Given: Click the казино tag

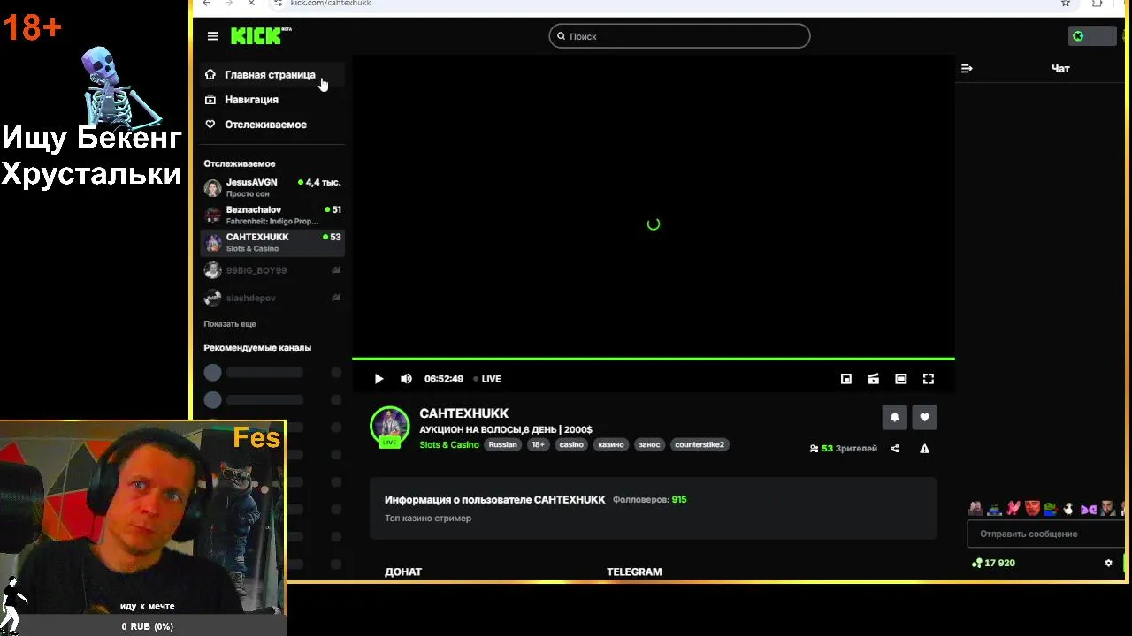Looking at the screenshot, I should (611, 445).
